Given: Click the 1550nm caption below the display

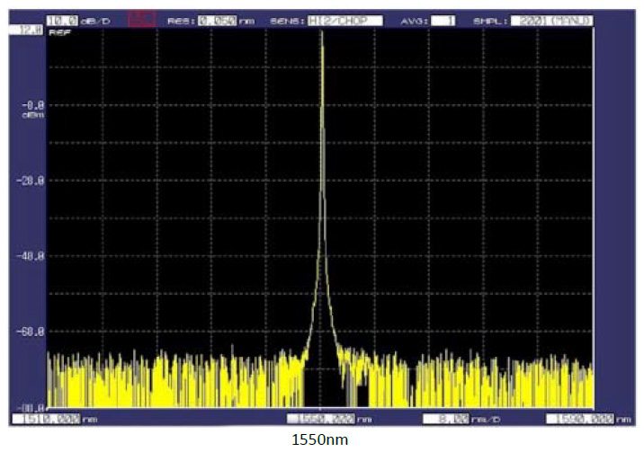Looking at the screenshot, I should (320, 440).
